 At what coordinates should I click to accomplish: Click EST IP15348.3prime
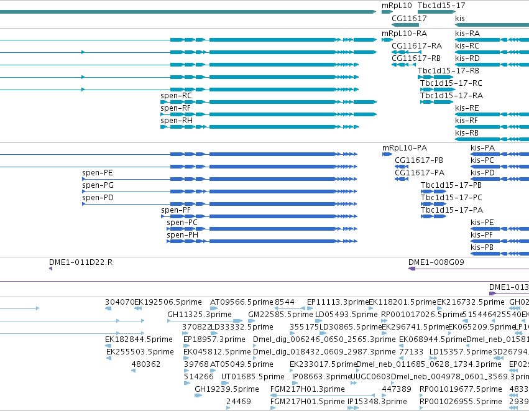coord(377,402)
